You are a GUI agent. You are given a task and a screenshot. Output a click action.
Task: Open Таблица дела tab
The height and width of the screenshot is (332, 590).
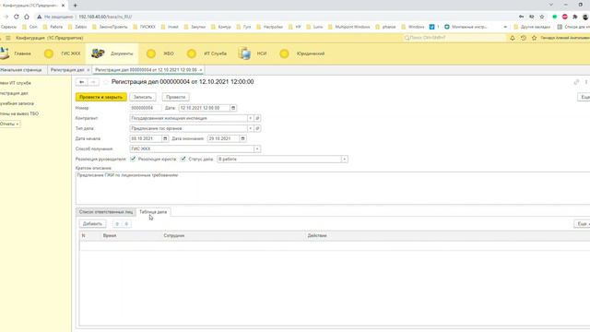[x=153, y=212]
